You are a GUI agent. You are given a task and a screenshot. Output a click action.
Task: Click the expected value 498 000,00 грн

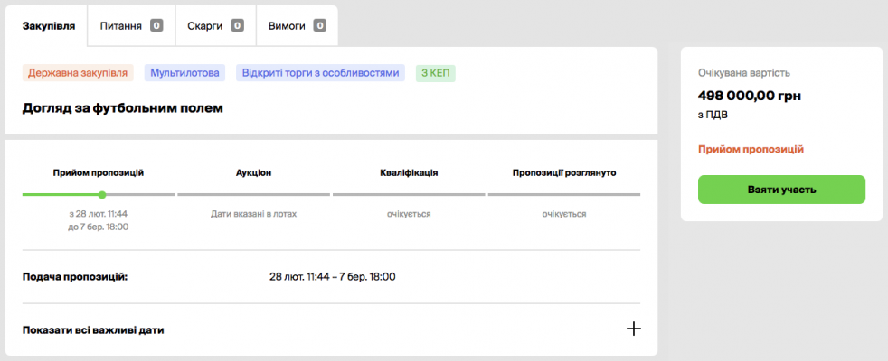click(750, 96)
